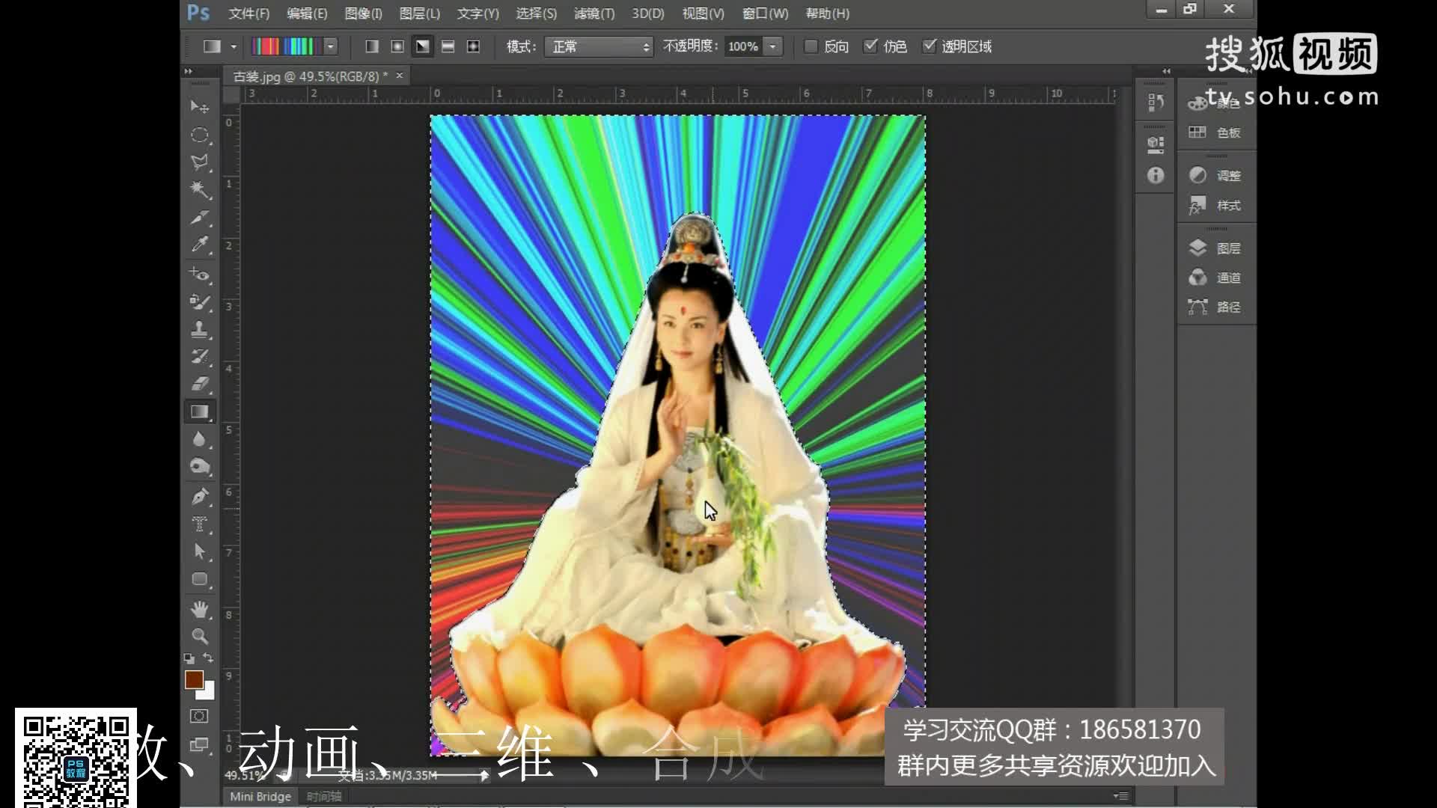Select the History Brush tool

tap(199, 356)
